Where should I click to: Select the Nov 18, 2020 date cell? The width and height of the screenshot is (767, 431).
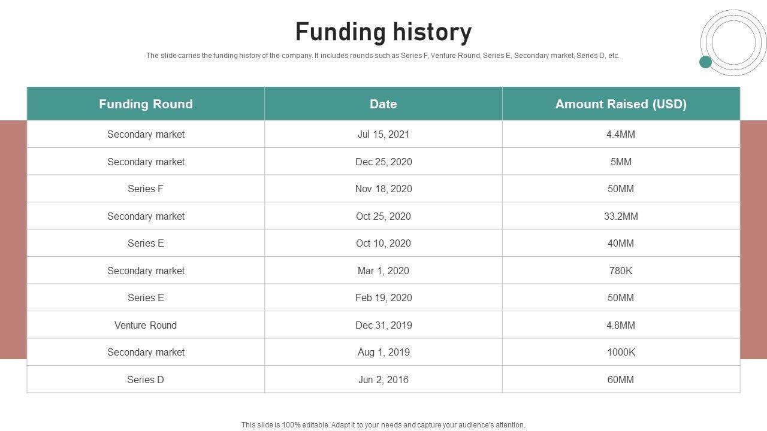point(383,189)
